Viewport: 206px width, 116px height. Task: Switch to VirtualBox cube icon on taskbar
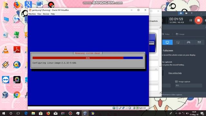(x=85, y=113)
